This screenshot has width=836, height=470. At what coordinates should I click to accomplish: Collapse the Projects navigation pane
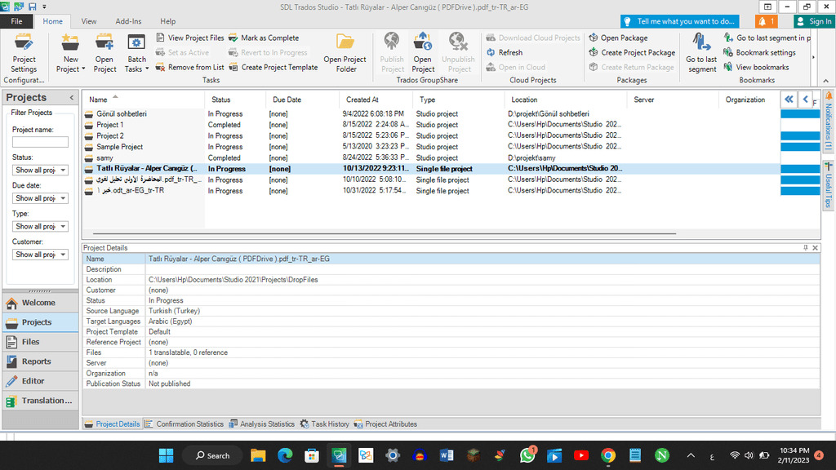[71, 98]
